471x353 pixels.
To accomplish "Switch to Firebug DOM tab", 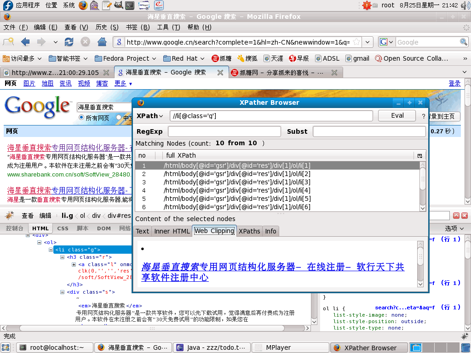I will pyautogui.click(x=104, y=228).
